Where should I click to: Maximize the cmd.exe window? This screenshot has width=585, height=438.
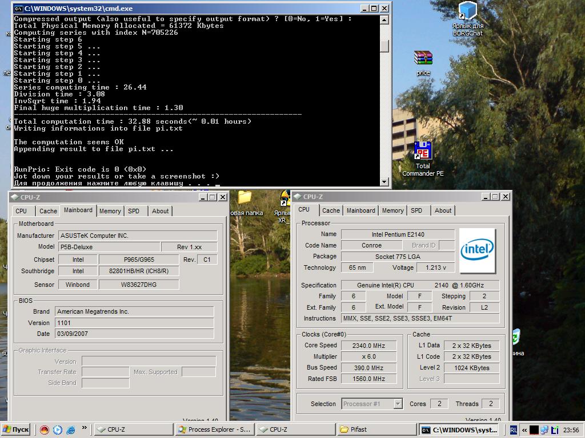coord(374,8)
